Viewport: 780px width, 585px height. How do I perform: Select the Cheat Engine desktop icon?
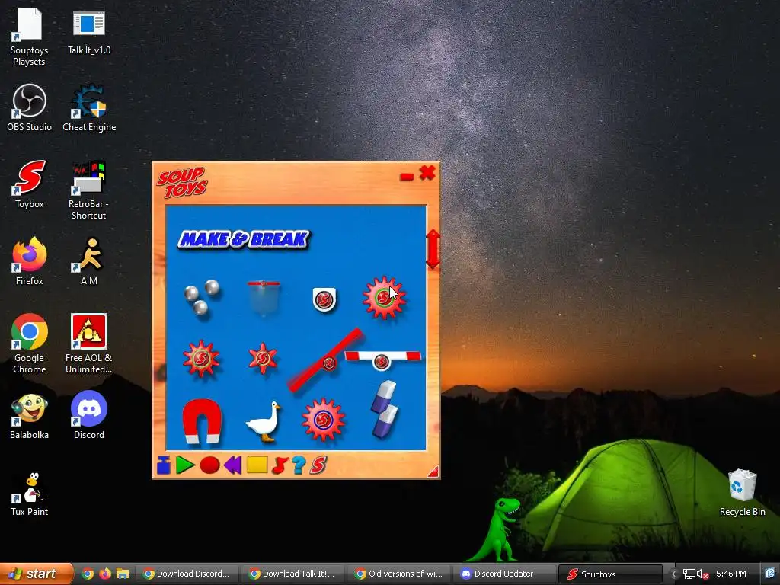pos(89,108)
